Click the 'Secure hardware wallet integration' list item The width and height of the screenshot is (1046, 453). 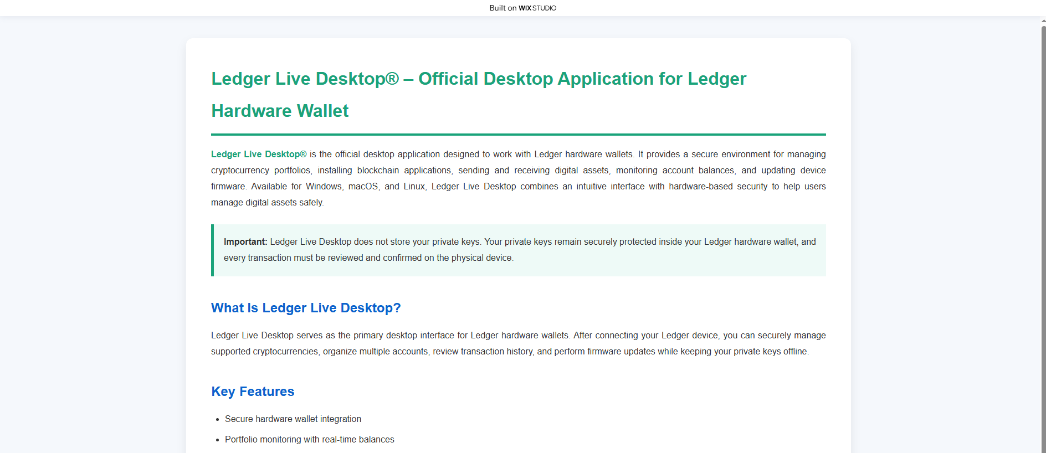click(x=293, y=419)
